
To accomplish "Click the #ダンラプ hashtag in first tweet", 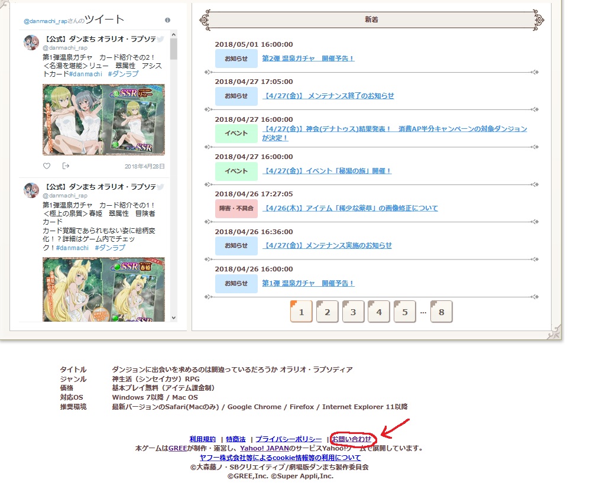I will pos(123,74).
